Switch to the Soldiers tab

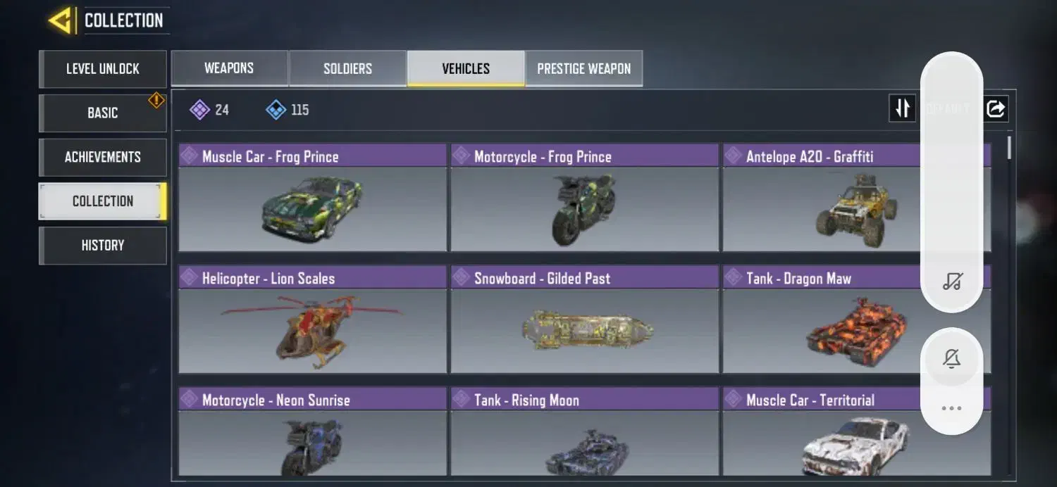[347, 68]
